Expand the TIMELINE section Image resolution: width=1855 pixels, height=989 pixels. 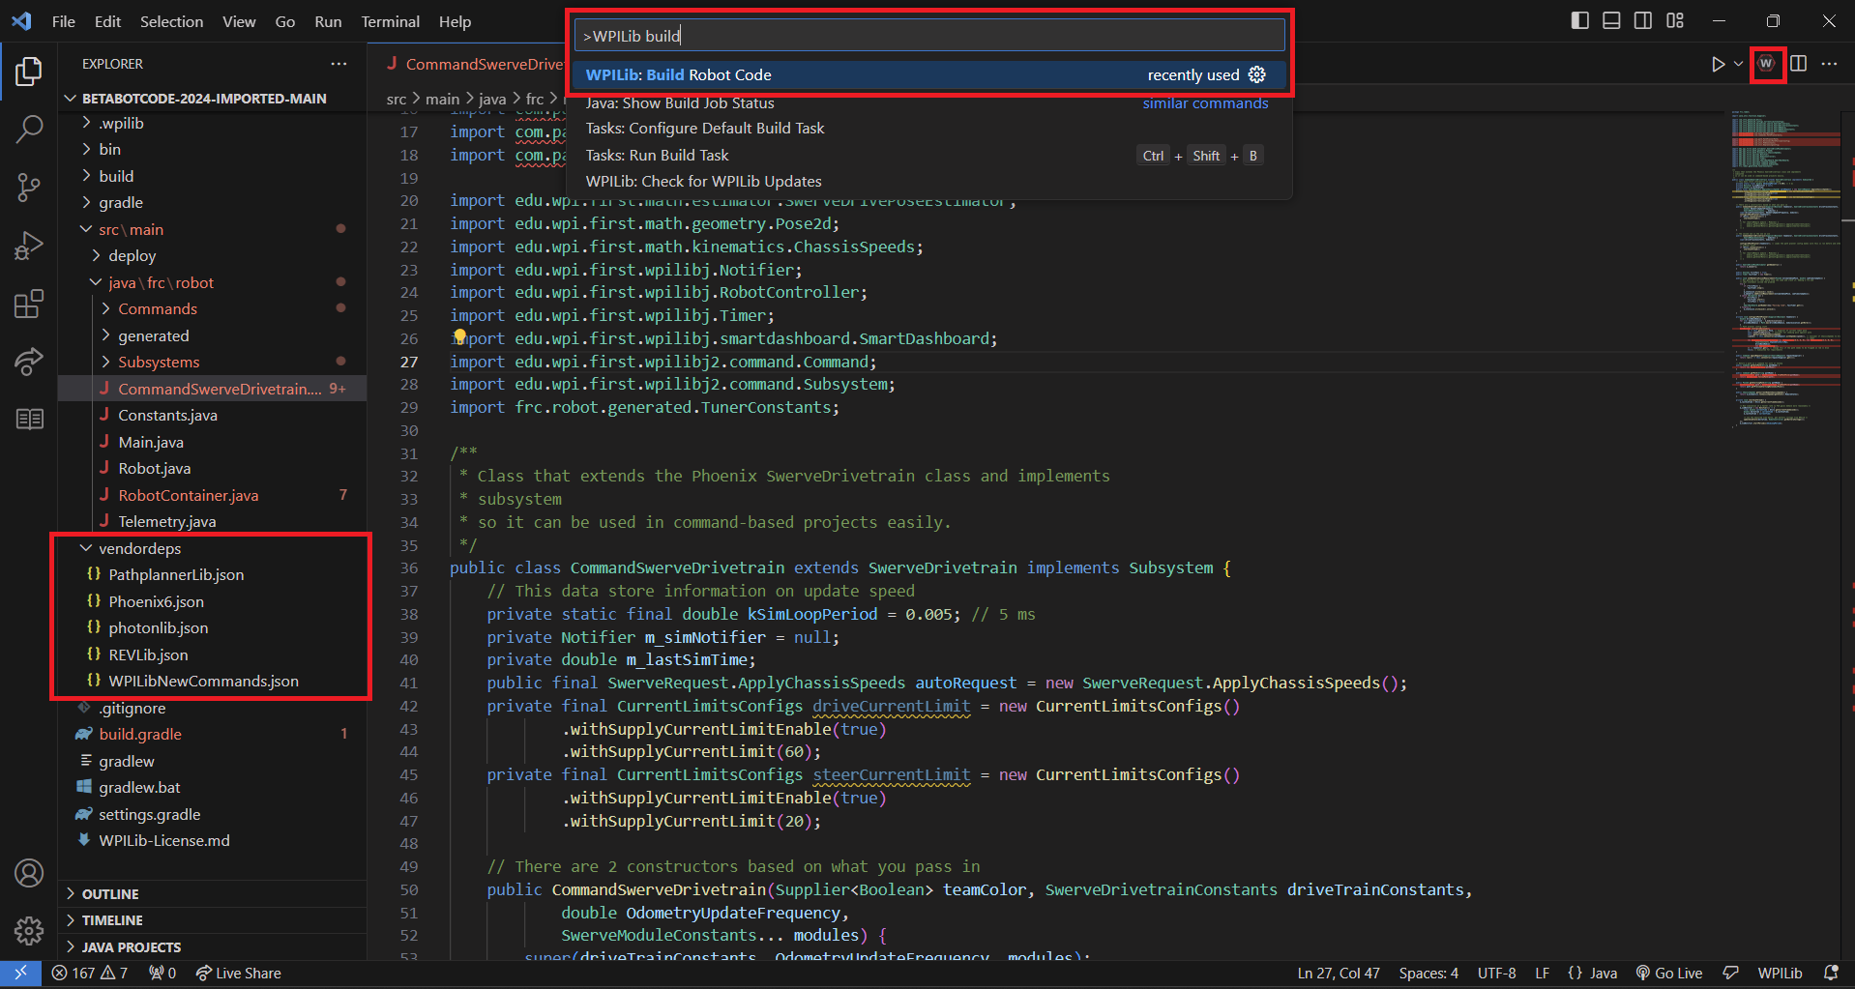112,920
